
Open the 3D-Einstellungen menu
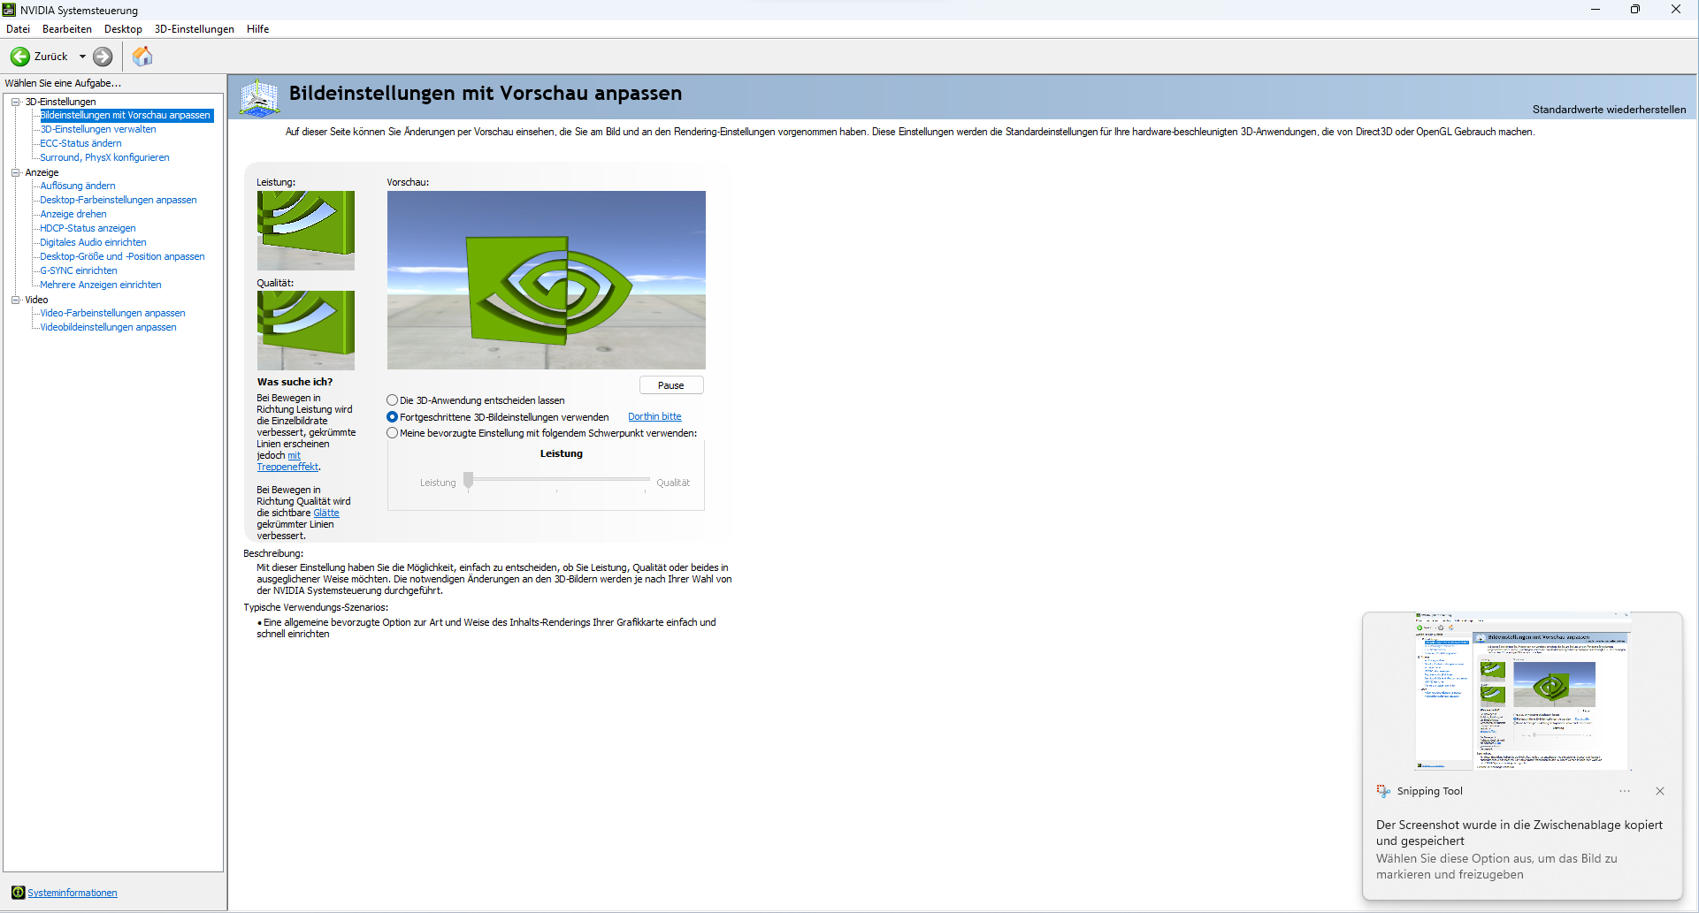(x=195, y=29)
